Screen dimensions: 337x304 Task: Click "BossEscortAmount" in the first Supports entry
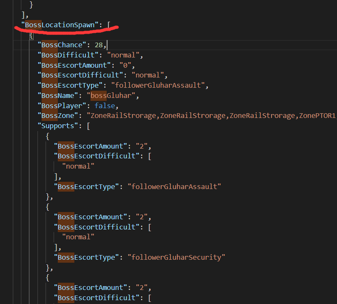tap(91, 146)
